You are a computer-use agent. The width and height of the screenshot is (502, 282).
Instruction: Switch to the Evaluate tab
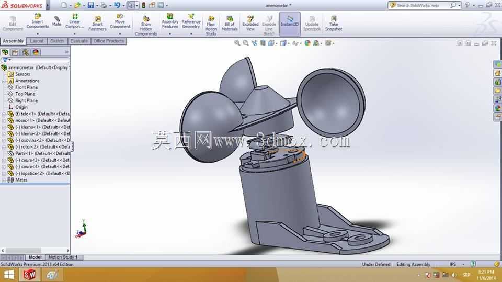click(79, 41)
